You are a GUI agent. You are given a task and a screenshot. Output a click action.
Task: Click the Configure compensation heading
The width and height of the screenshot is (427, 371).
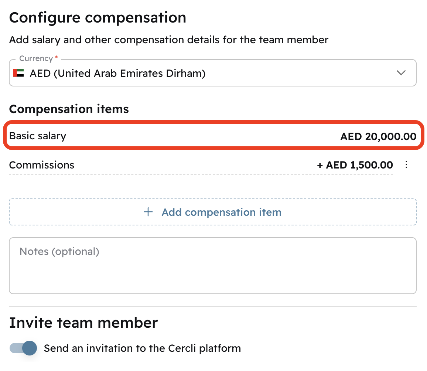(98, 18)
